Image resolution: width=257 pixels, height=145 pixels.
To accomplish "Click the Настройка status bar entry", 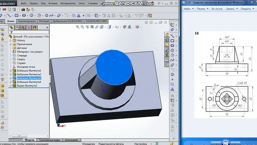I will pos(141,144).
